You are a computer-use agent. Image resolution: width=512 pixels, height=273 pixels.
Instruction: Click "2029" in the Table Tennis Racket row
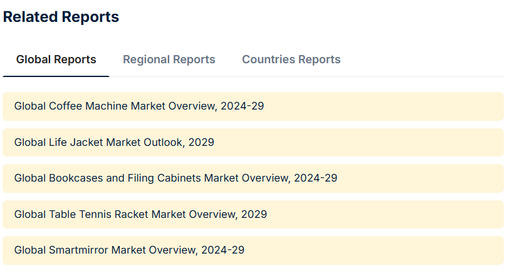[254, 214]
